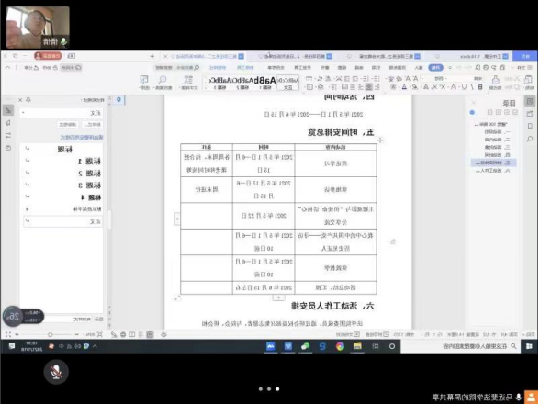Toggle Bold formatting in the ribbon
Image resolution: width=540 pixels, height=404 pixels.
click(480, 87)
